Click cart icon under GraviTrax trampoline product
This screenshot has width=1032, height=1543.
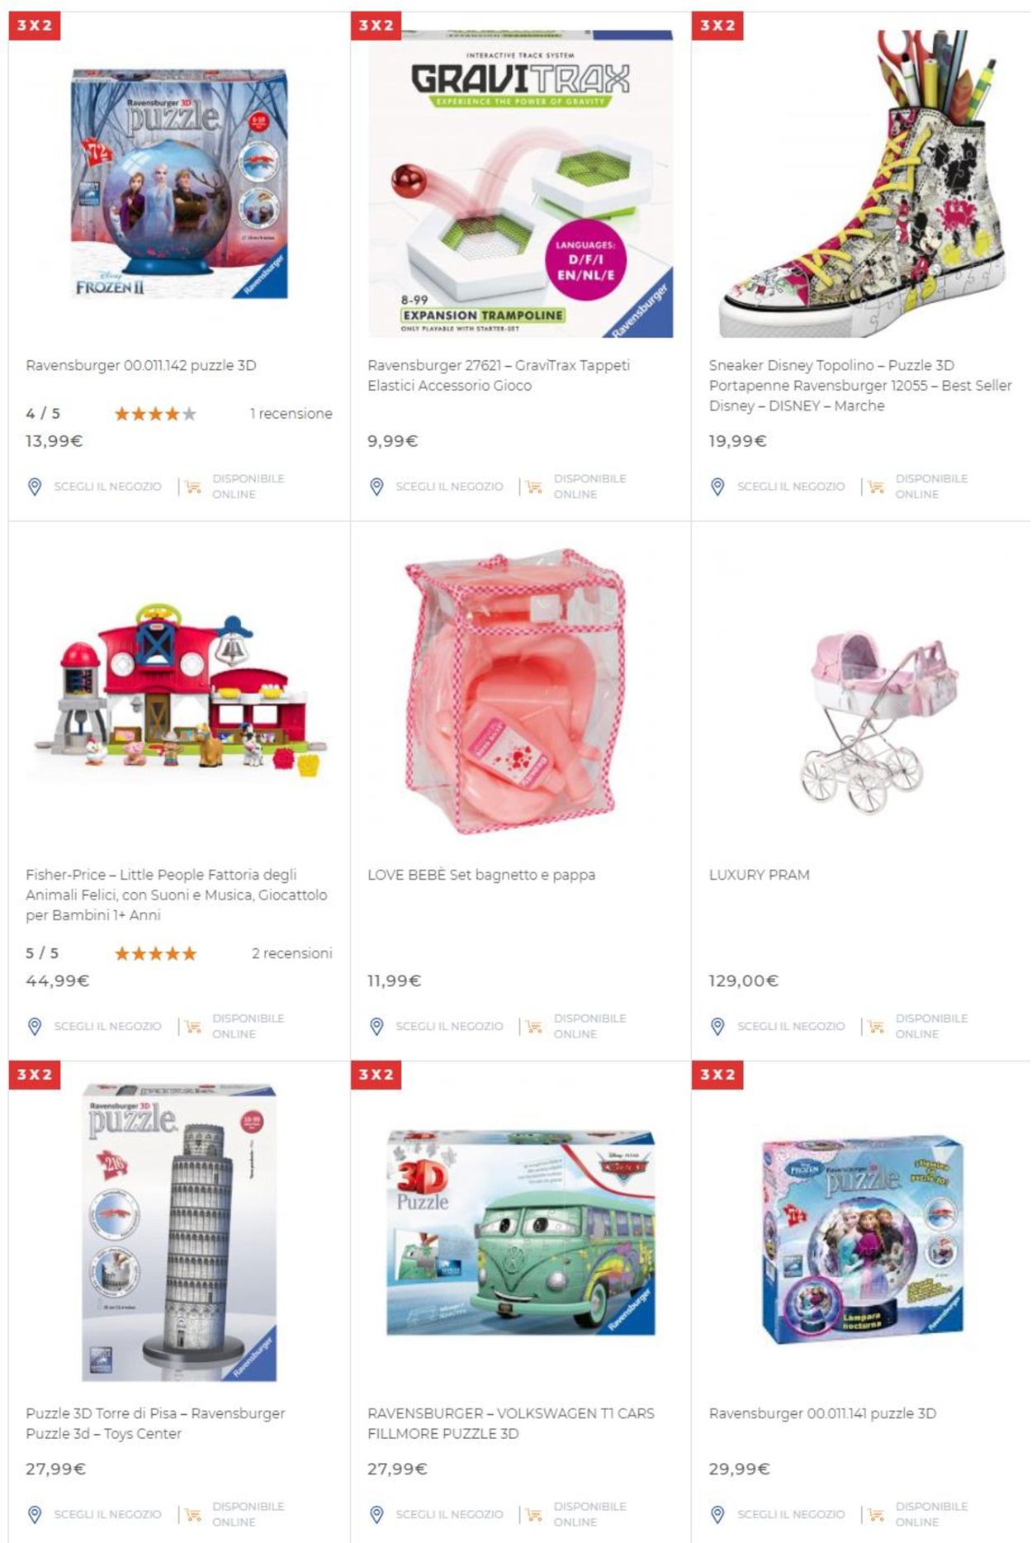[534, 487]
